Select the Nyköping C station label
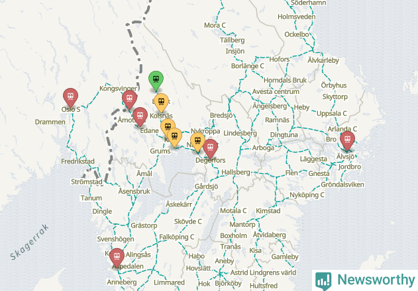Image resolution: width=418 pixels, height=291 pixels. pyautogui.click(x=307, y=195)
